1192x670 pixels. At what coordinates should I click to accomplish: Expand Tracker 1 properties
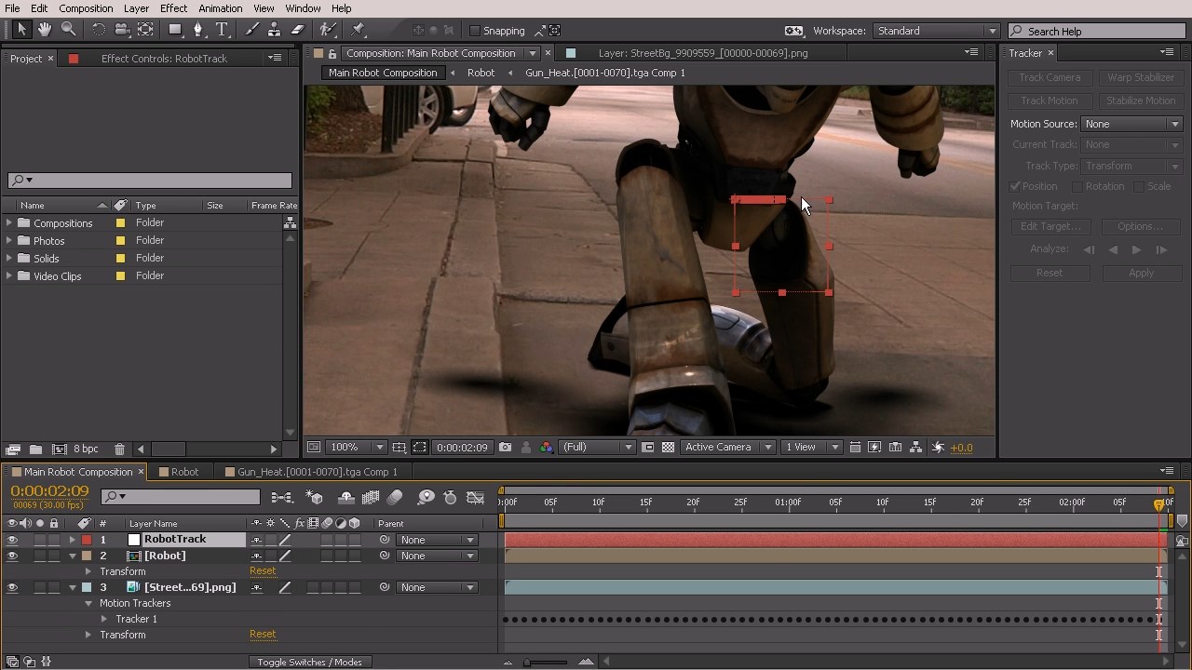(x=104, y=619)
